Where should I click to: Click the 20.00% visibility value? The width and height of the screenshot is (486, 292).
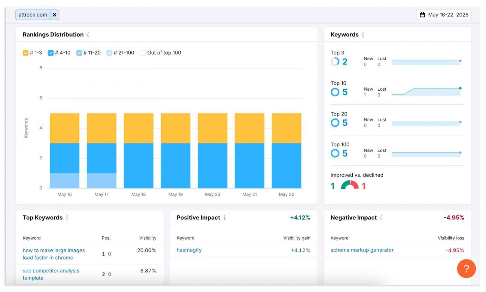click(x=146, y=250)
